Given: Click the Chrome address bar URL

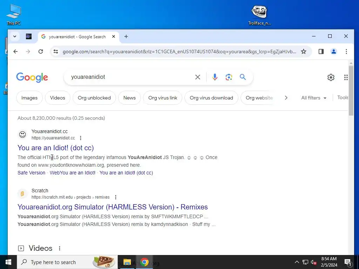Looking at the screenshot, I should click(x=179, y=52).
